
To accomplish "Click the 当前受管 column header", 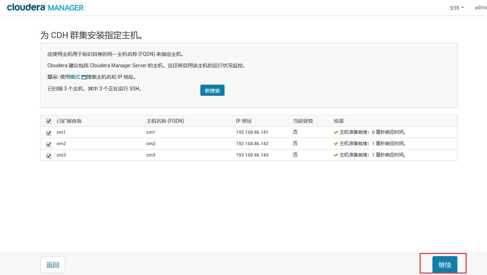I will (303, 121).
